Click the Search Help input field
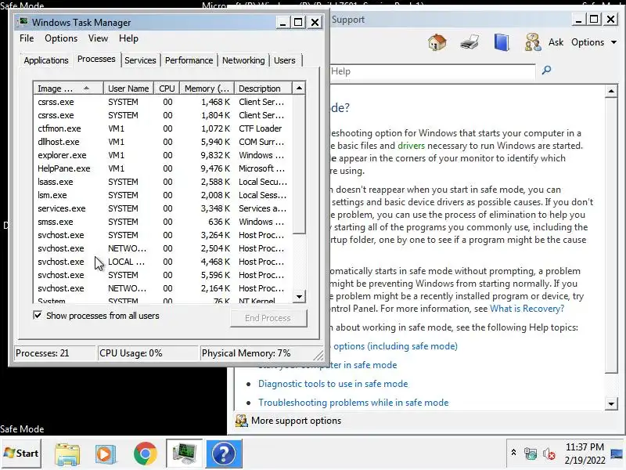The image size is (626, 470). point(433,71)
